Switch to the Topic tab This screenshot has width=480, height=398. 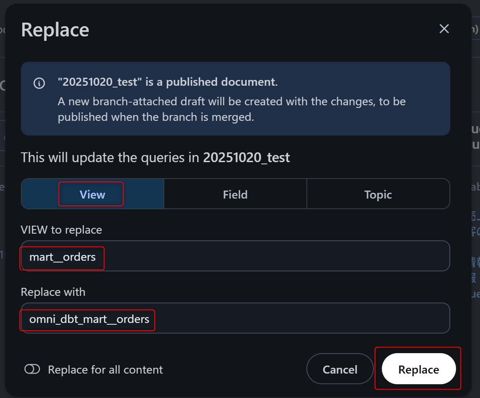tap(378, 194)
